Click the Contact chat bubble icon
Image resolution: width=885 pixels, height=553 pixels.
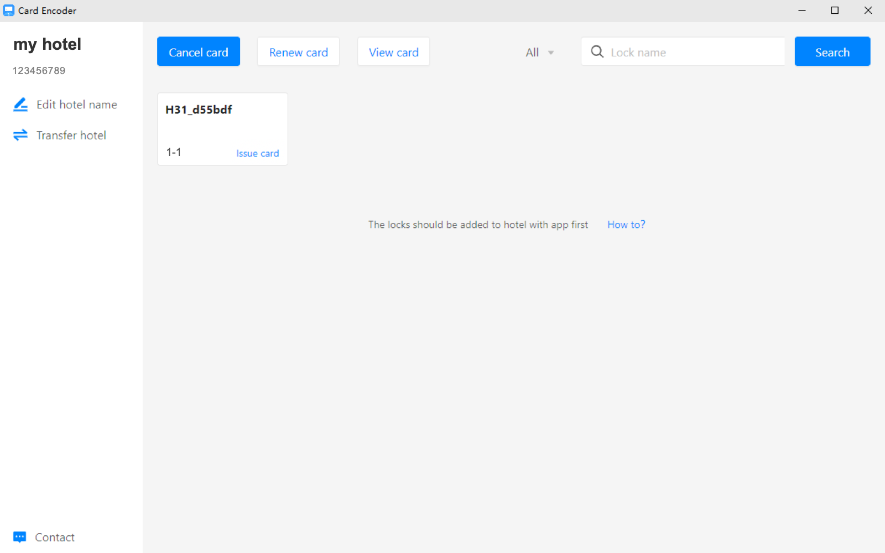20,537
